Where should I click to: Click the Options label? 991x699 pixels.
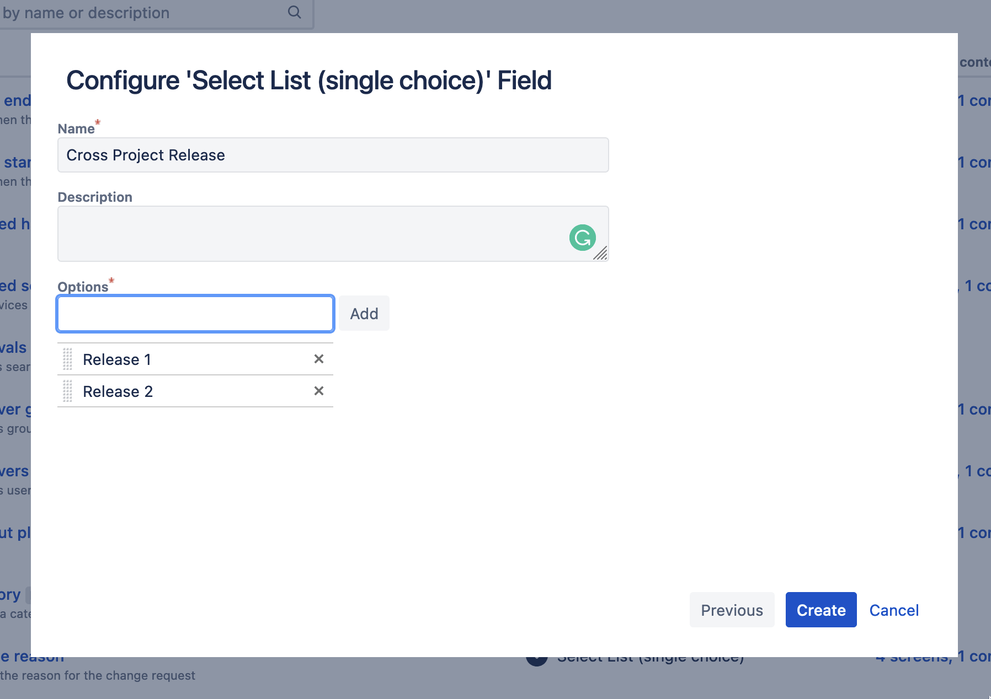tap(83, 287)
